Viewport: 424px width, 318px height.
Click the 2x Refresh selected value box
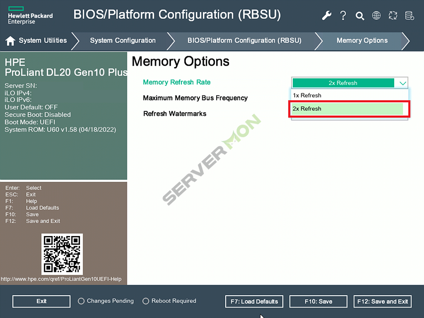click(343, 83)
